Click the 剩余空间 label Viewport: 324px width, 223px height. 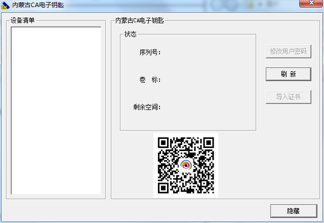147,107
